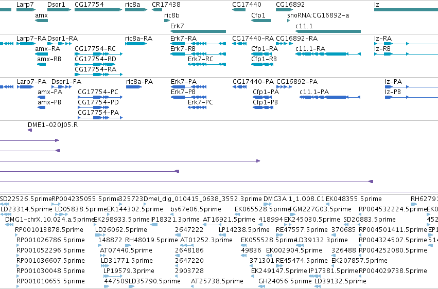Click the ric8a-PA protein label
Screen dimensions: 438x289
point(139,81)
